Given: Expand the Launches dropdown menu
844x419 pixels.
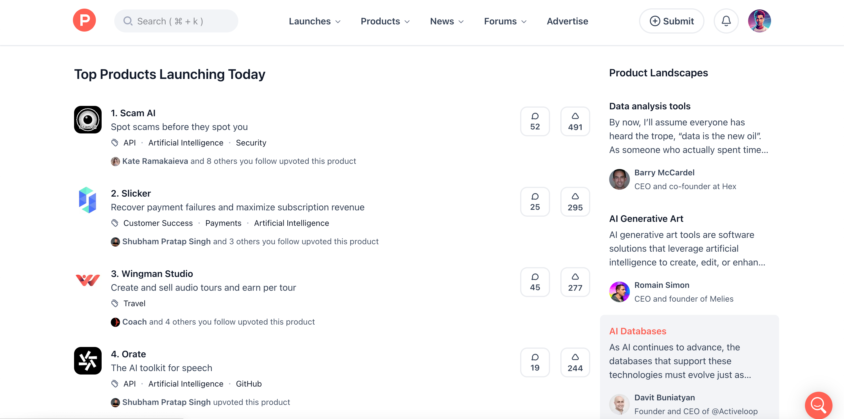Looking at the screenshot, I should 315,21.
